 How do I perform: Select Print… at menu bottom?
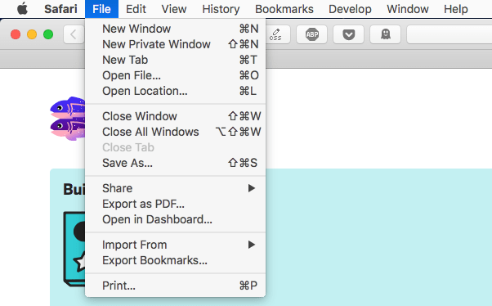tap(176, 286)
